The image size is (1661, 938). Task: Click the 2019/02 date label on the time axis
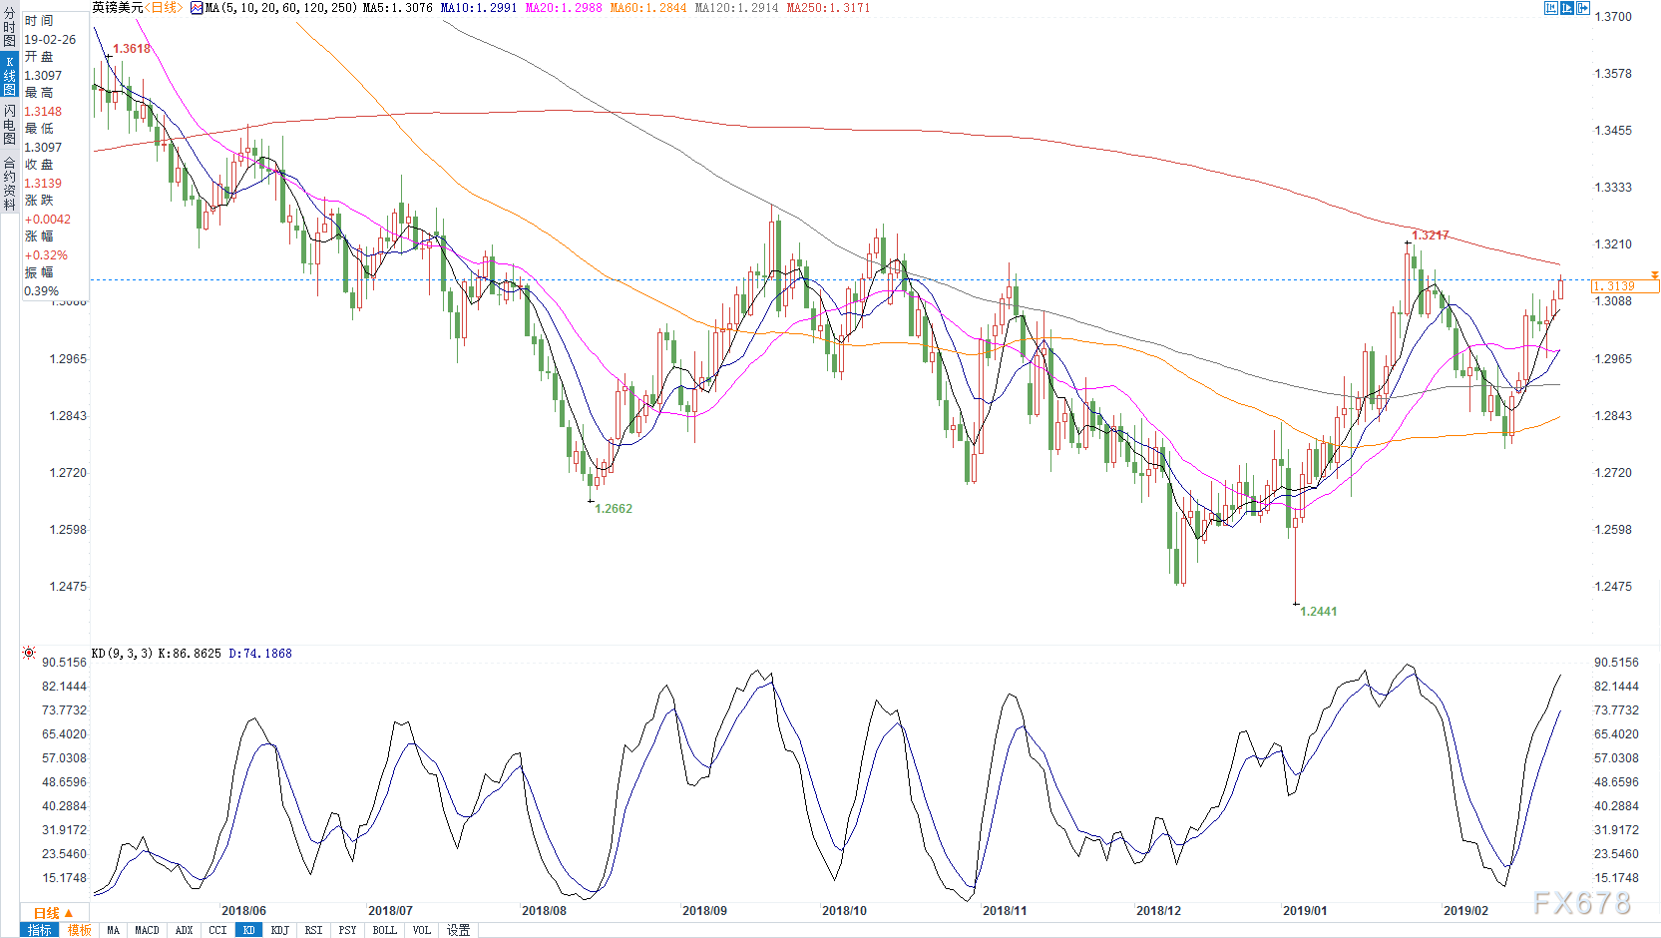pyautogui.click(x=1465, y=911)
